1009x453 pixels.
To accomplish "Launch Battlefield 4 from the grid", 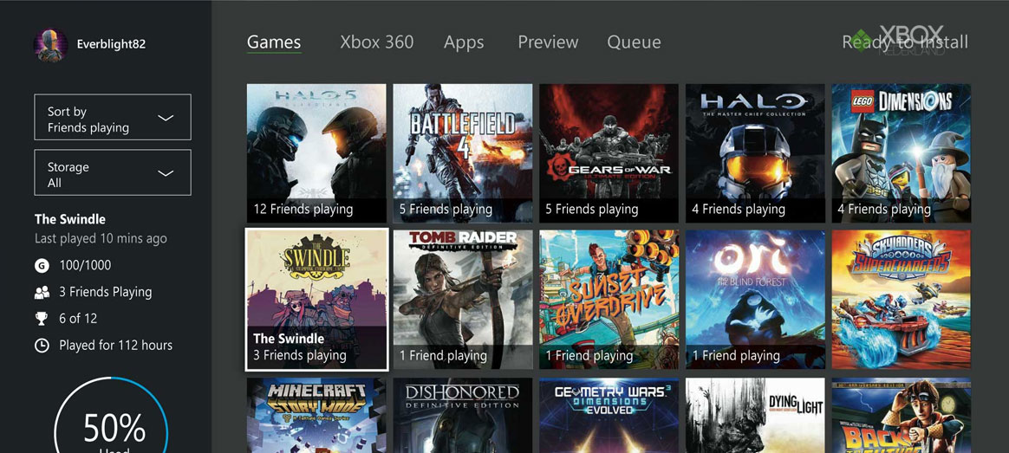I will [463, 152].
